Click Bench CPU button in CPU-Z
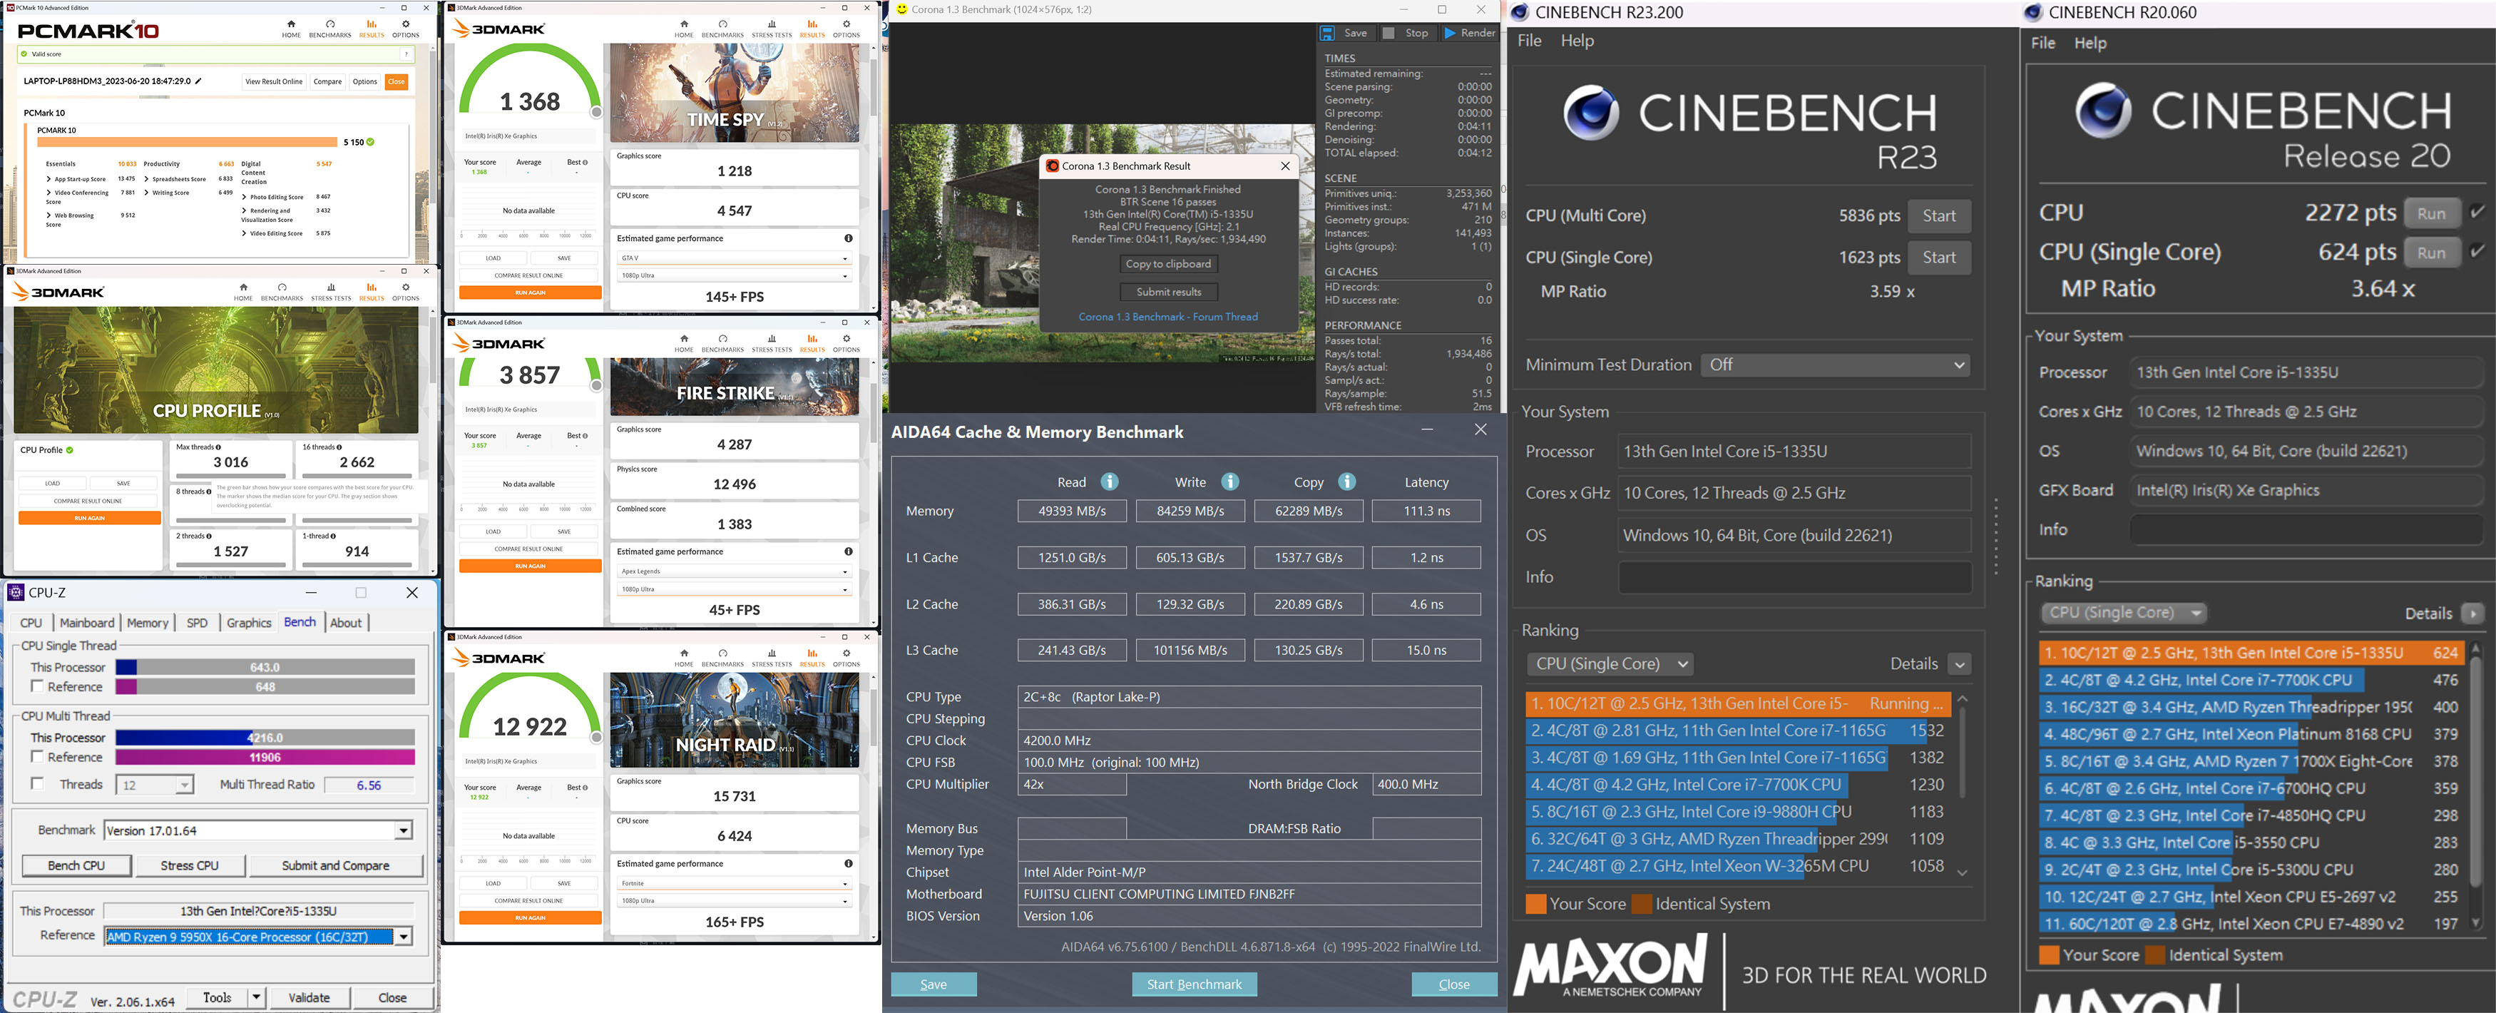 [x=76, y=865]
